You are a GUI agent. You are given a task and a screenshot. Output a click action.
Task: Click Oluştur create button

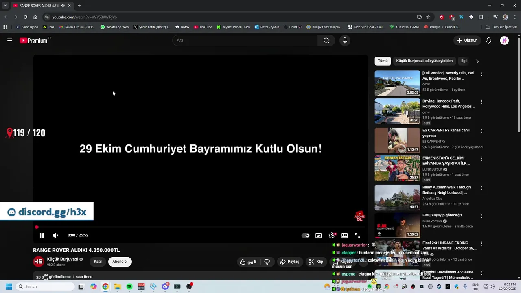pyautogui.click(x=466, y=40)
